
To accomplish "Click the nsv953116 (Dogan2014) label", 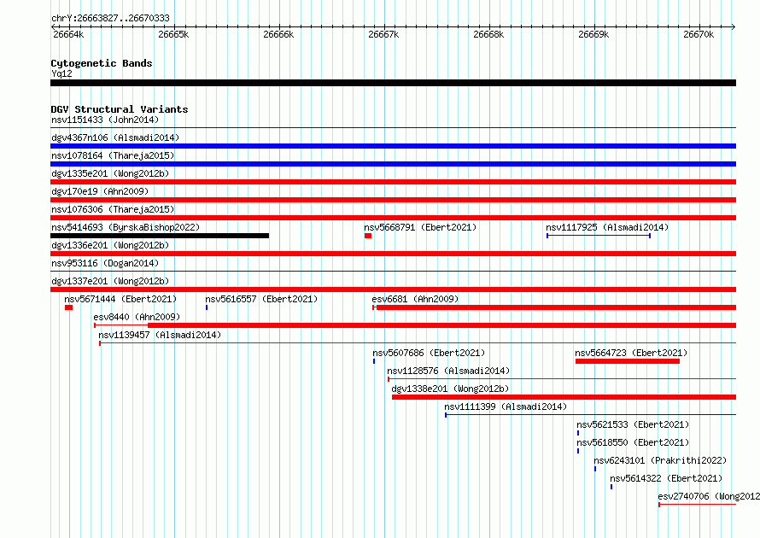I will (105, 263).
